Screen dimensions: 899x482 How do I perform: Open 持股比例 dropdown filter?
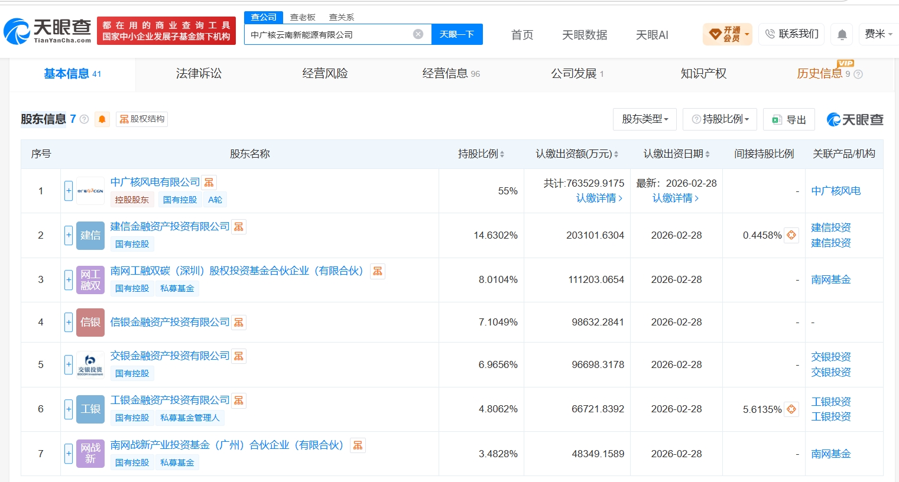[721, 119]
